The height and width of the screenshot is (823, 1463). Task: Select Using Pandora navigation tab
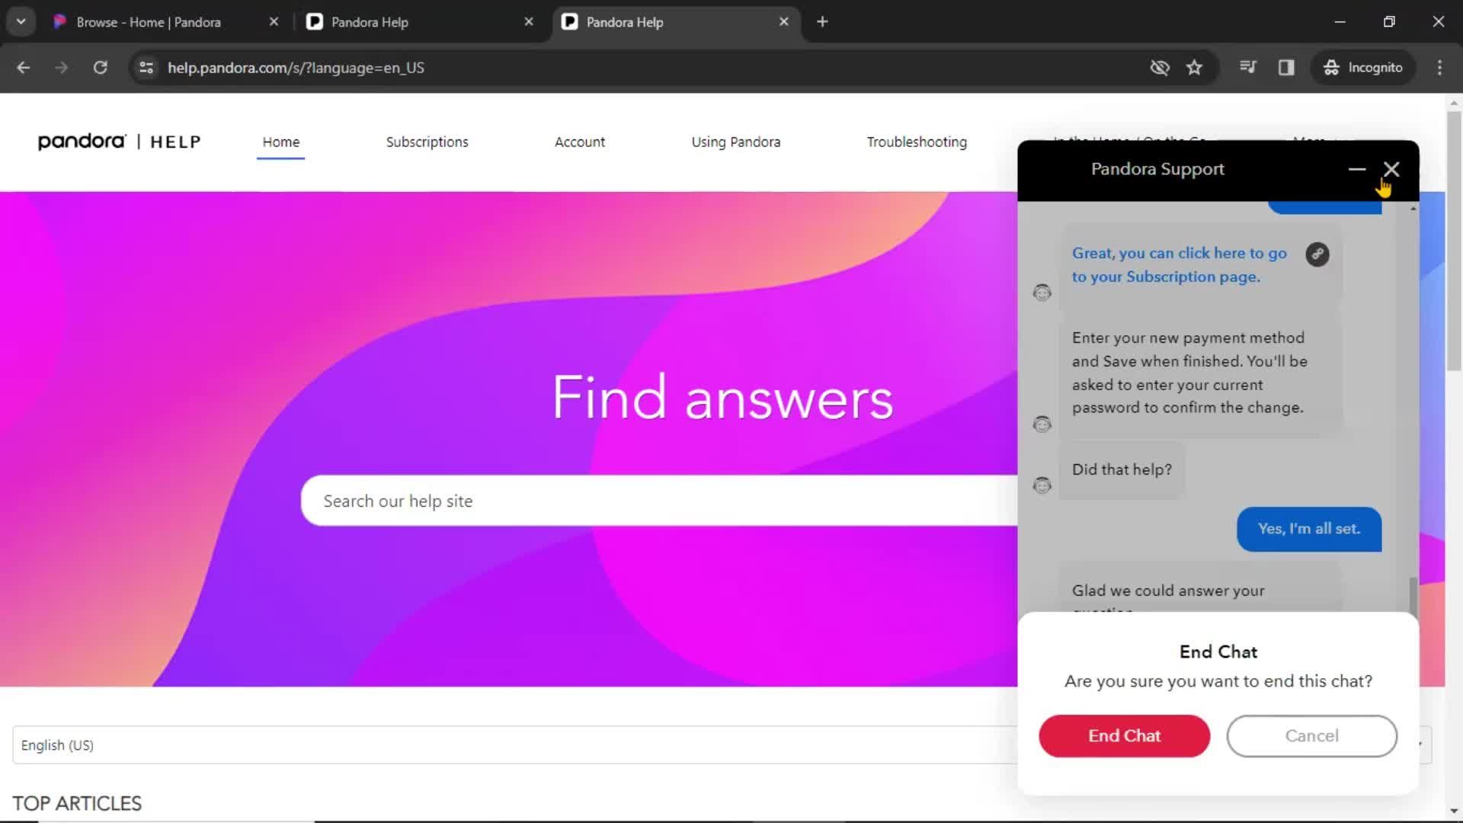[x=735, y=142]
